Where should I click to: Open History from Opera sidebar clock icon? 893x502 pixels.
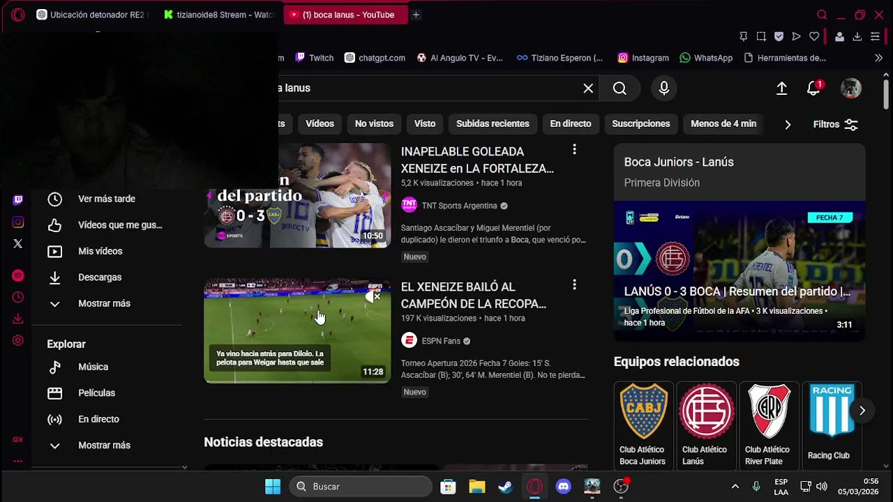pos(18,297)
